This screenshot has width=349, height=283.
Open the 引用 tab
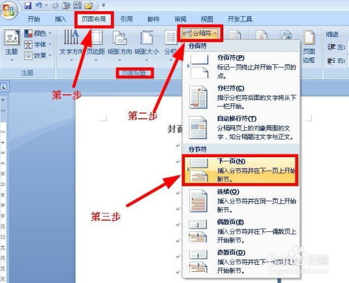tap(126, 19)
